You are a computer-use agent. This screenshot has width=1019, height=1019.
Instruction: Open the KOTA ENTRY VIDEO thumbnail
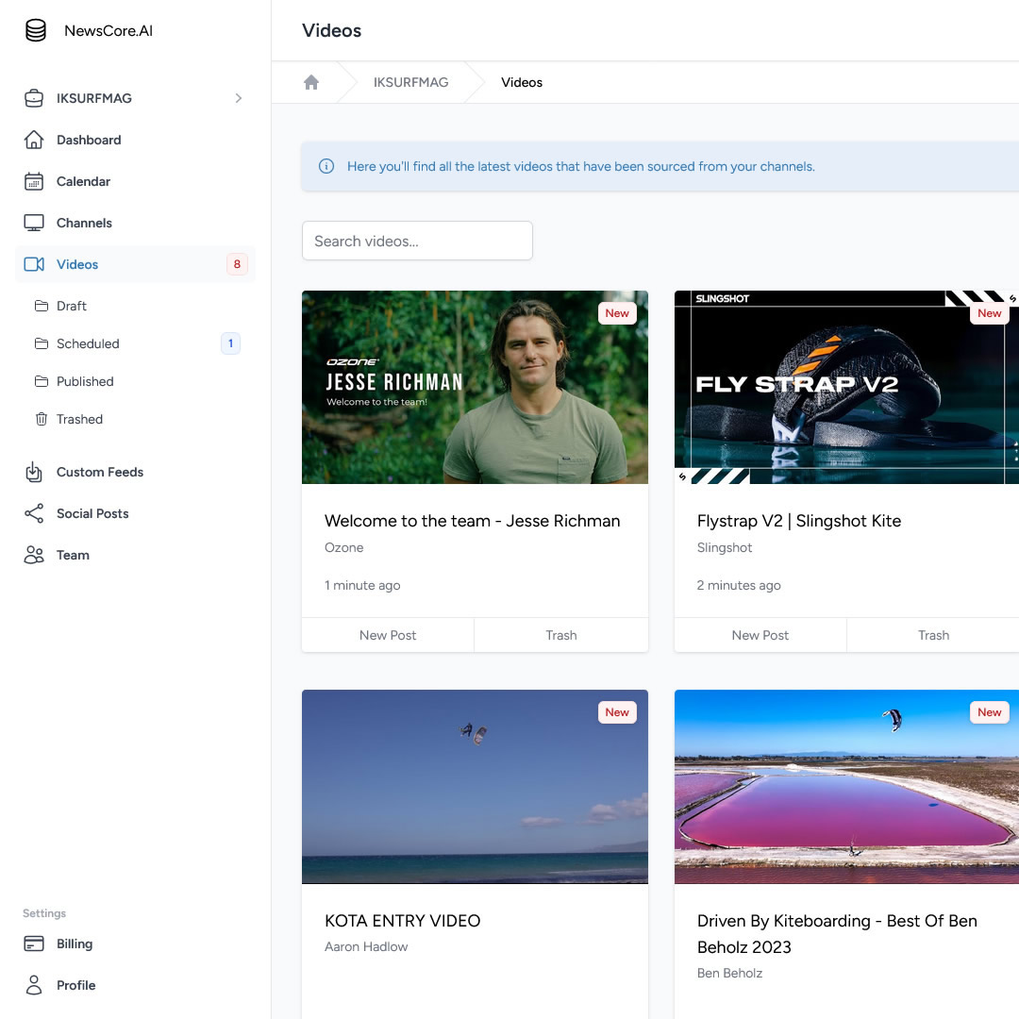tap(475, 786)
